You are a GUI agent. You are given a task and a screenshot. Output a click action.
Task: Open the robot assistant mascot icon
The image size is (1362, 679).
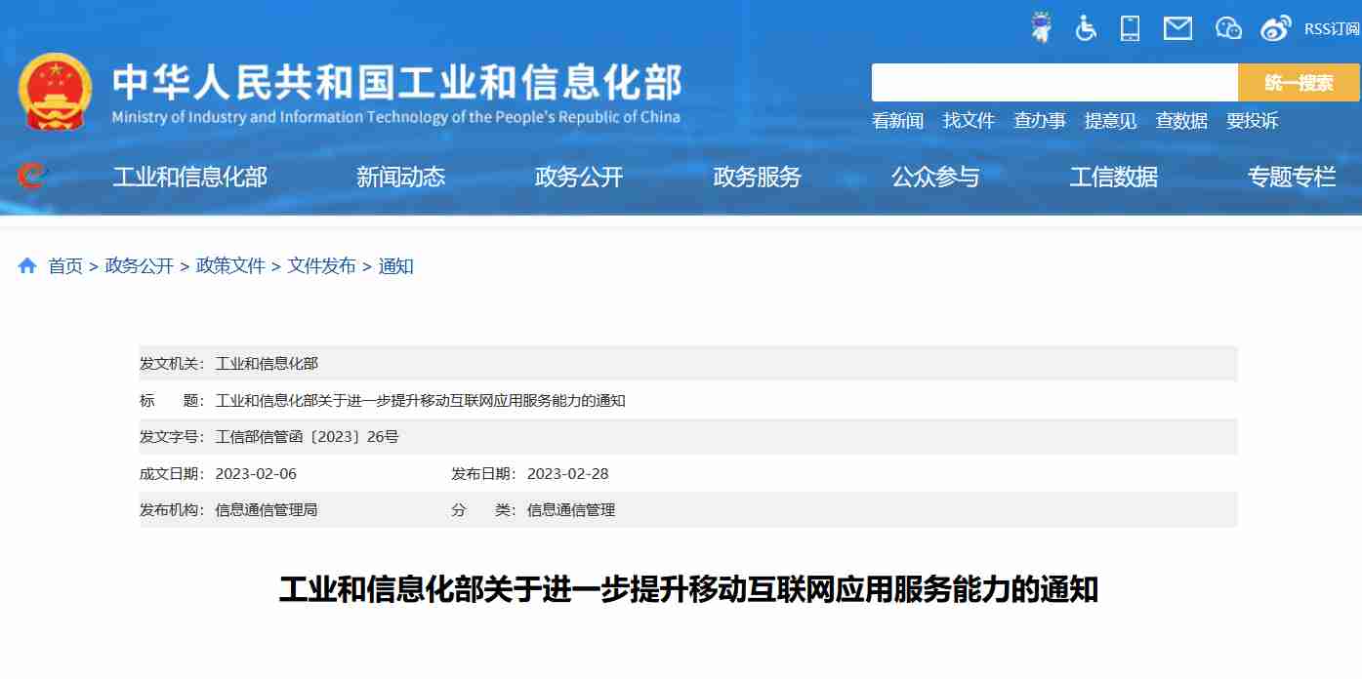click(1042, 28)
